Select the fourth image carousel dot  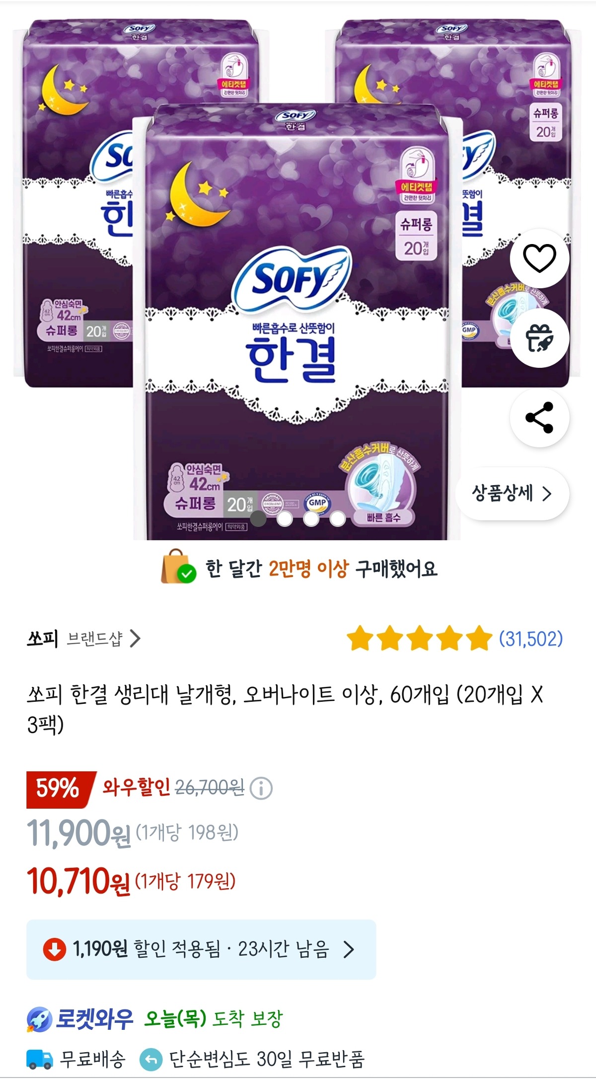point(338,519)
